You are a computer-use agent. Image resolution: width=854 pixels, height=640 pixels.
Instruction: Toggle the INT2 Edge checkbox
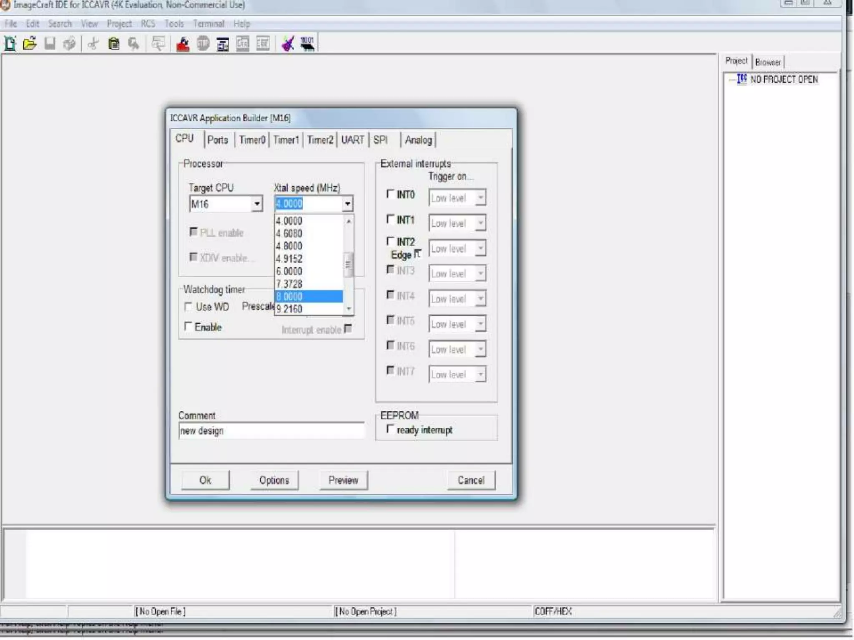pos(418,254)
